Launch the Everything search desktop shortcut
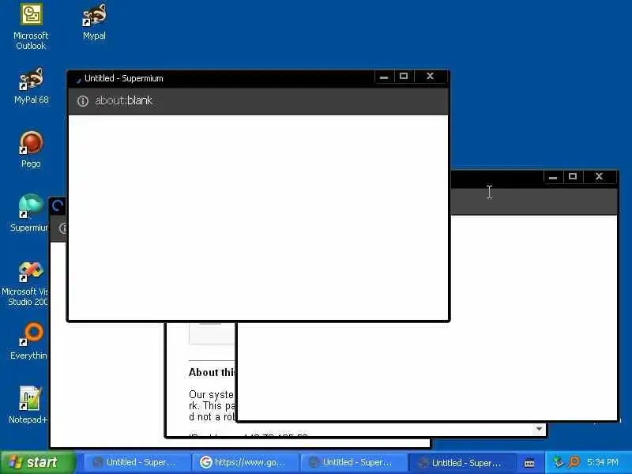 coord(29,341)
